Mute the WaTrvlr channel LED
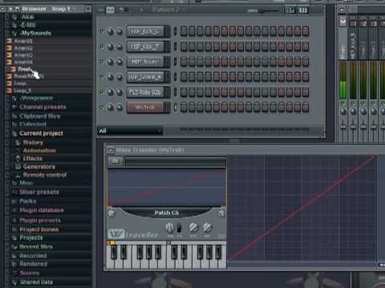This screenshot has width=385, height=288. click(101, 107)
